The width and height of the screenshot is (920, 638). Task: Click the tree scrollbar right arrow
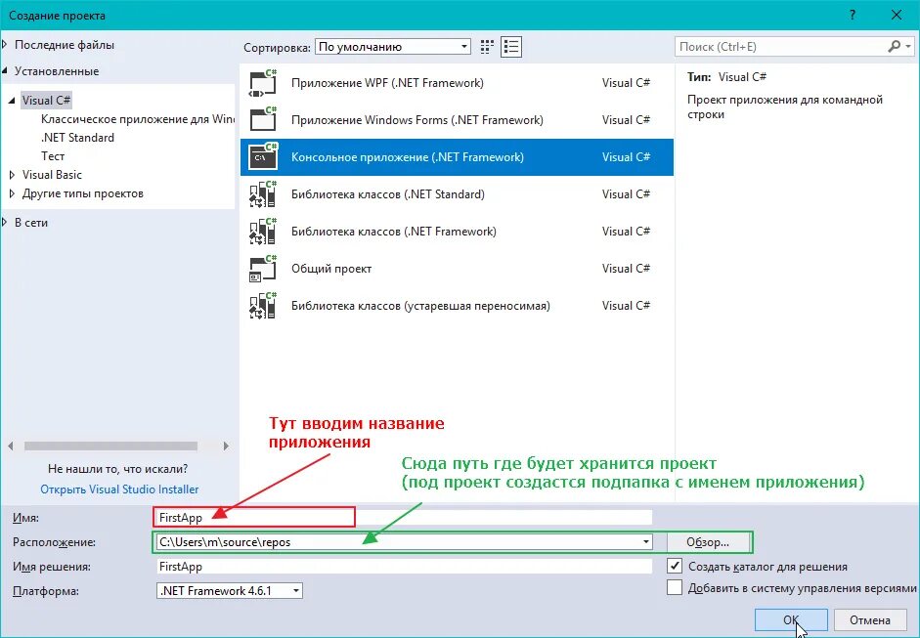click(226, 446)
